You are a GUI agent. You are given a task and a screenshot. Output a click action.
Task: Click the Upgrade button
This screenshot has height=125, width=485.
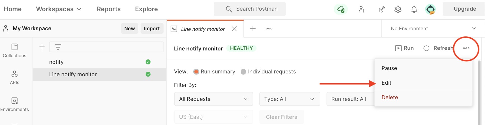coord(465,9)
